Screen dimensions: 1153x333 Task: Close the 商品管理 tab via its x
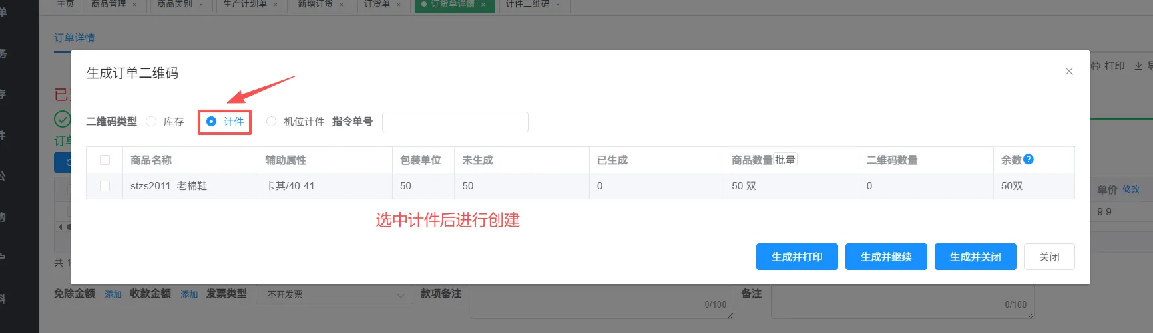point(134,5)
